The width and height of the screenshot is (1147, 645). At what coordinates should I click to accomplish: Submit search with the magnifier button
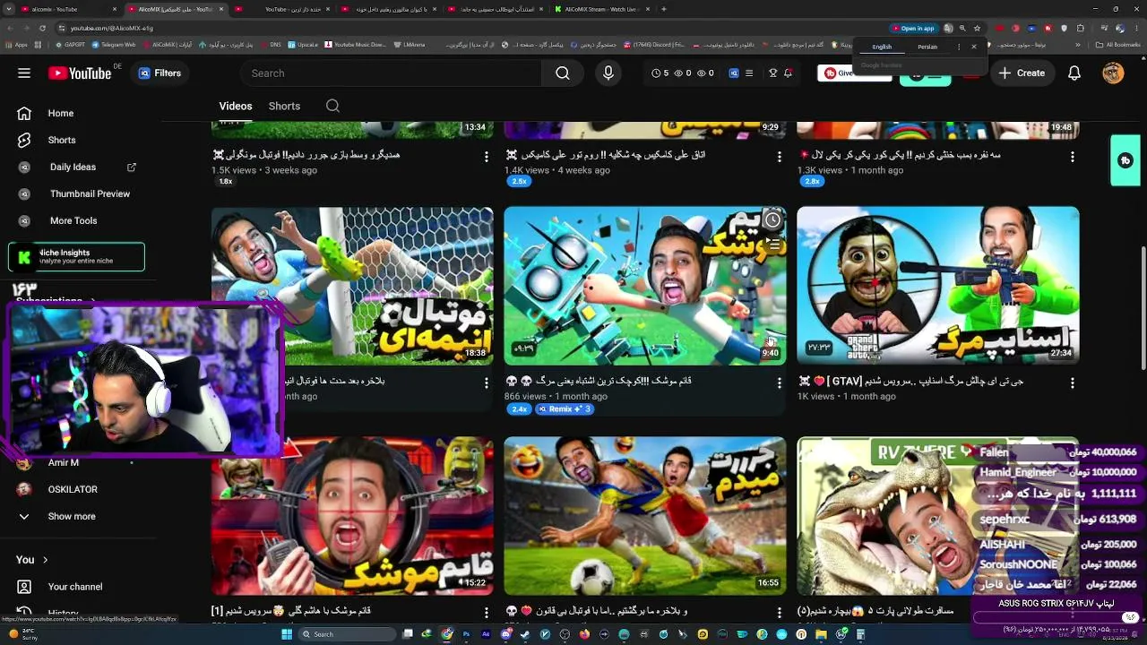pos(563,73)
